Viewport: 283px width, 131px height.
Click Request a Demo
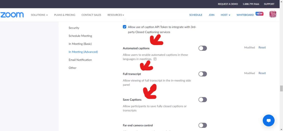(x=228, y=4)
